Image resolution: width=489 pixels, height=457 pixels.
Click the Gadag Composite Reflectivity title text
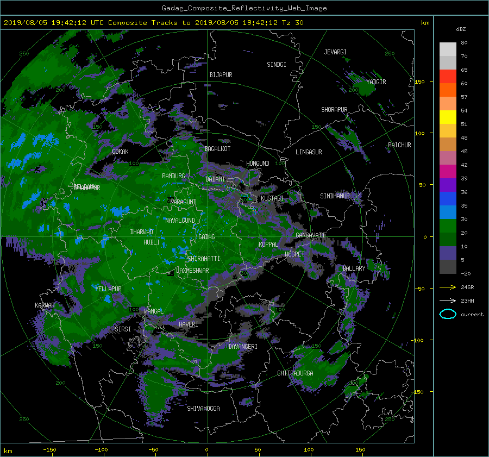[244, 8]
